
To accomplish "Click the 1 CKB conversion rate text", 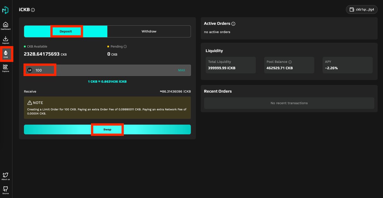I will point(107,81).
